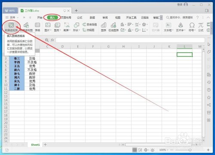Viewport: 215px width, 155px height.
Task: Expand the pie chart type dropdown
Action: [140, 30]
